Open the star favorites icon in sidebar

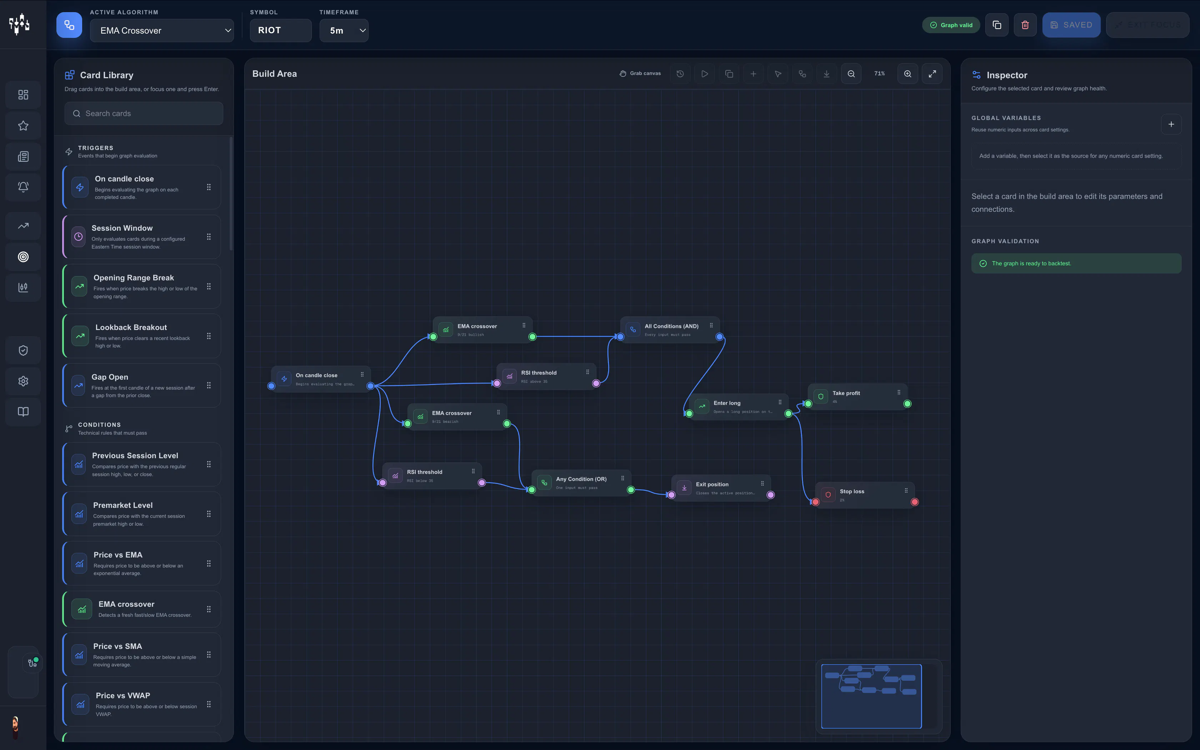click(x=23, y=125)
